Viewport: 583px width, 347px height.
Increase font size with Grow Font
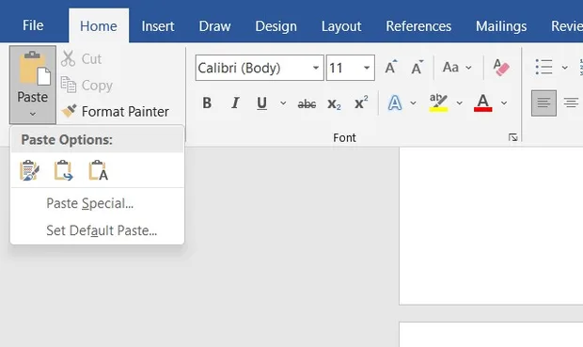pyautogui.click(x=391, y=68)
